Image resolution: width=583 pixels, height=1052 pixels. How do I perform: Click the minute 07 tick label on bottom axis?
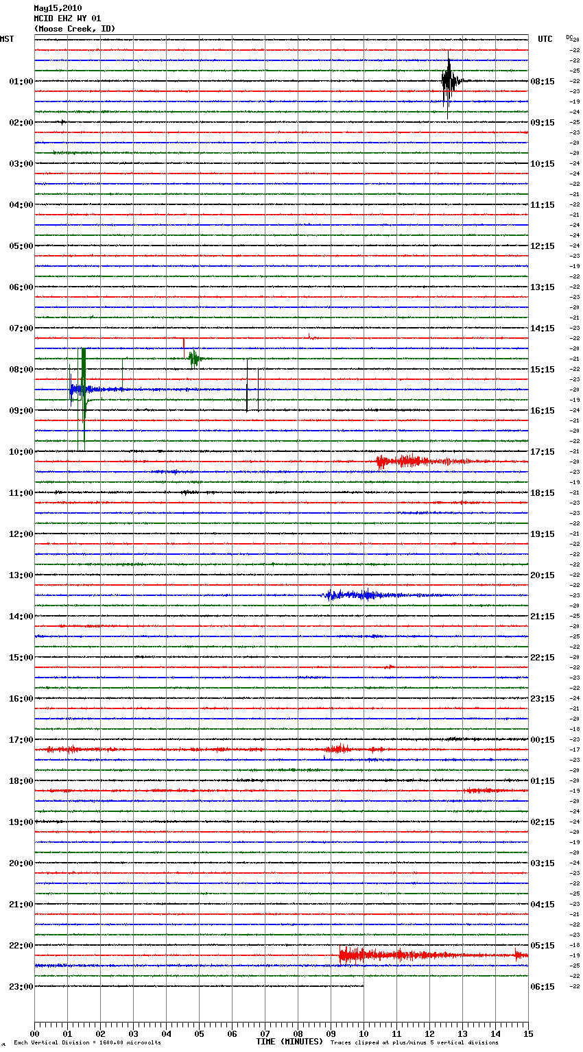pyautogui.click(x=265, y=1033)
